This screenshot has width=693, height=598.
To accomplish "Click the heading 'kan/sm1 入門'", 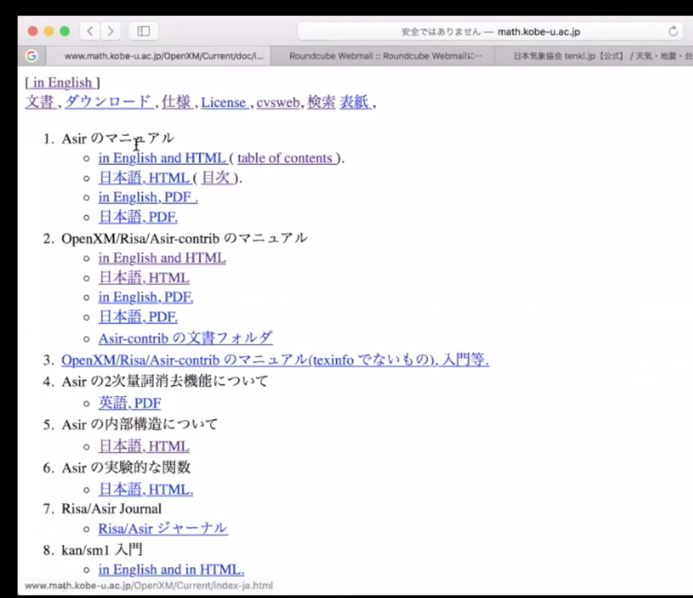I will [x=102, y=550].
